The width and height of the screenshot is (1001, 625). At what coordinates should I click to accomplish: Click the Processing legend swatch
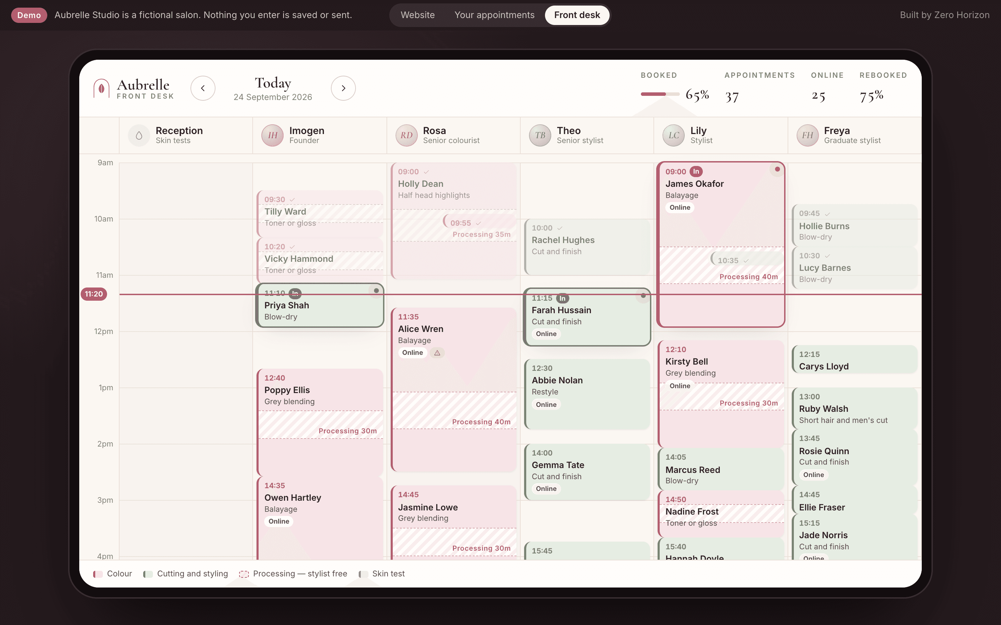244,574
